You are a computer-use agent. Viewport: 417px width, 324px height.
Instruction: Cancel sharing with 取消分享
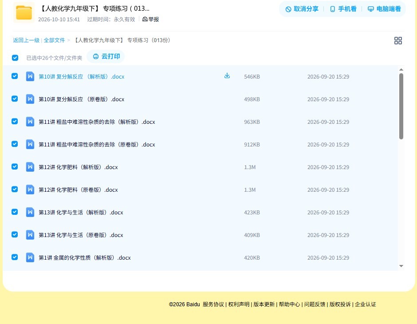click(x=302, y=9)
